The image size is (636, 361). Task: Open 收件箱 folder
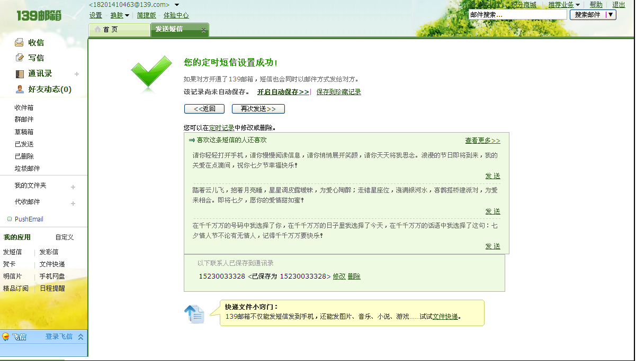click(x=24, y=108)
